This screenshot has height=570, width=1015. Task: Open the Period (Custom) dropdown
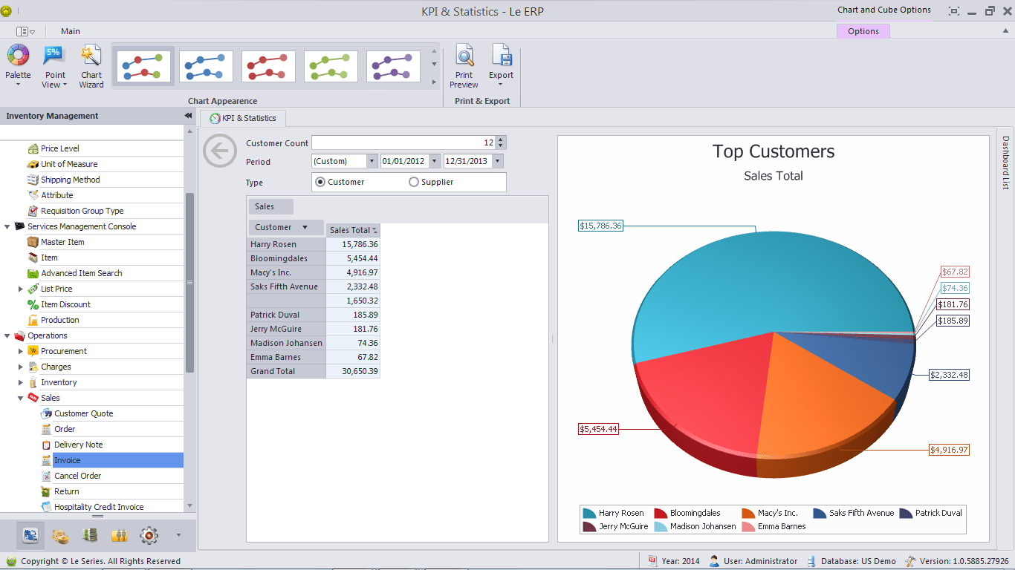372,160
